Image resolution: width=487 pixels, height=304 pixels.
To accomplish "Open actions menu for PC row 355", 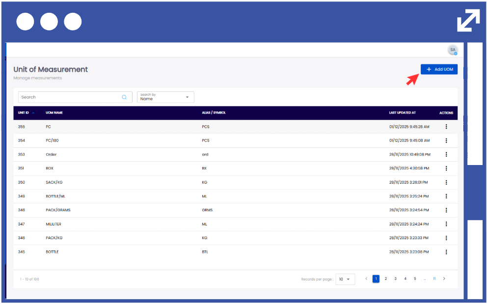I will tap(446, 127).
